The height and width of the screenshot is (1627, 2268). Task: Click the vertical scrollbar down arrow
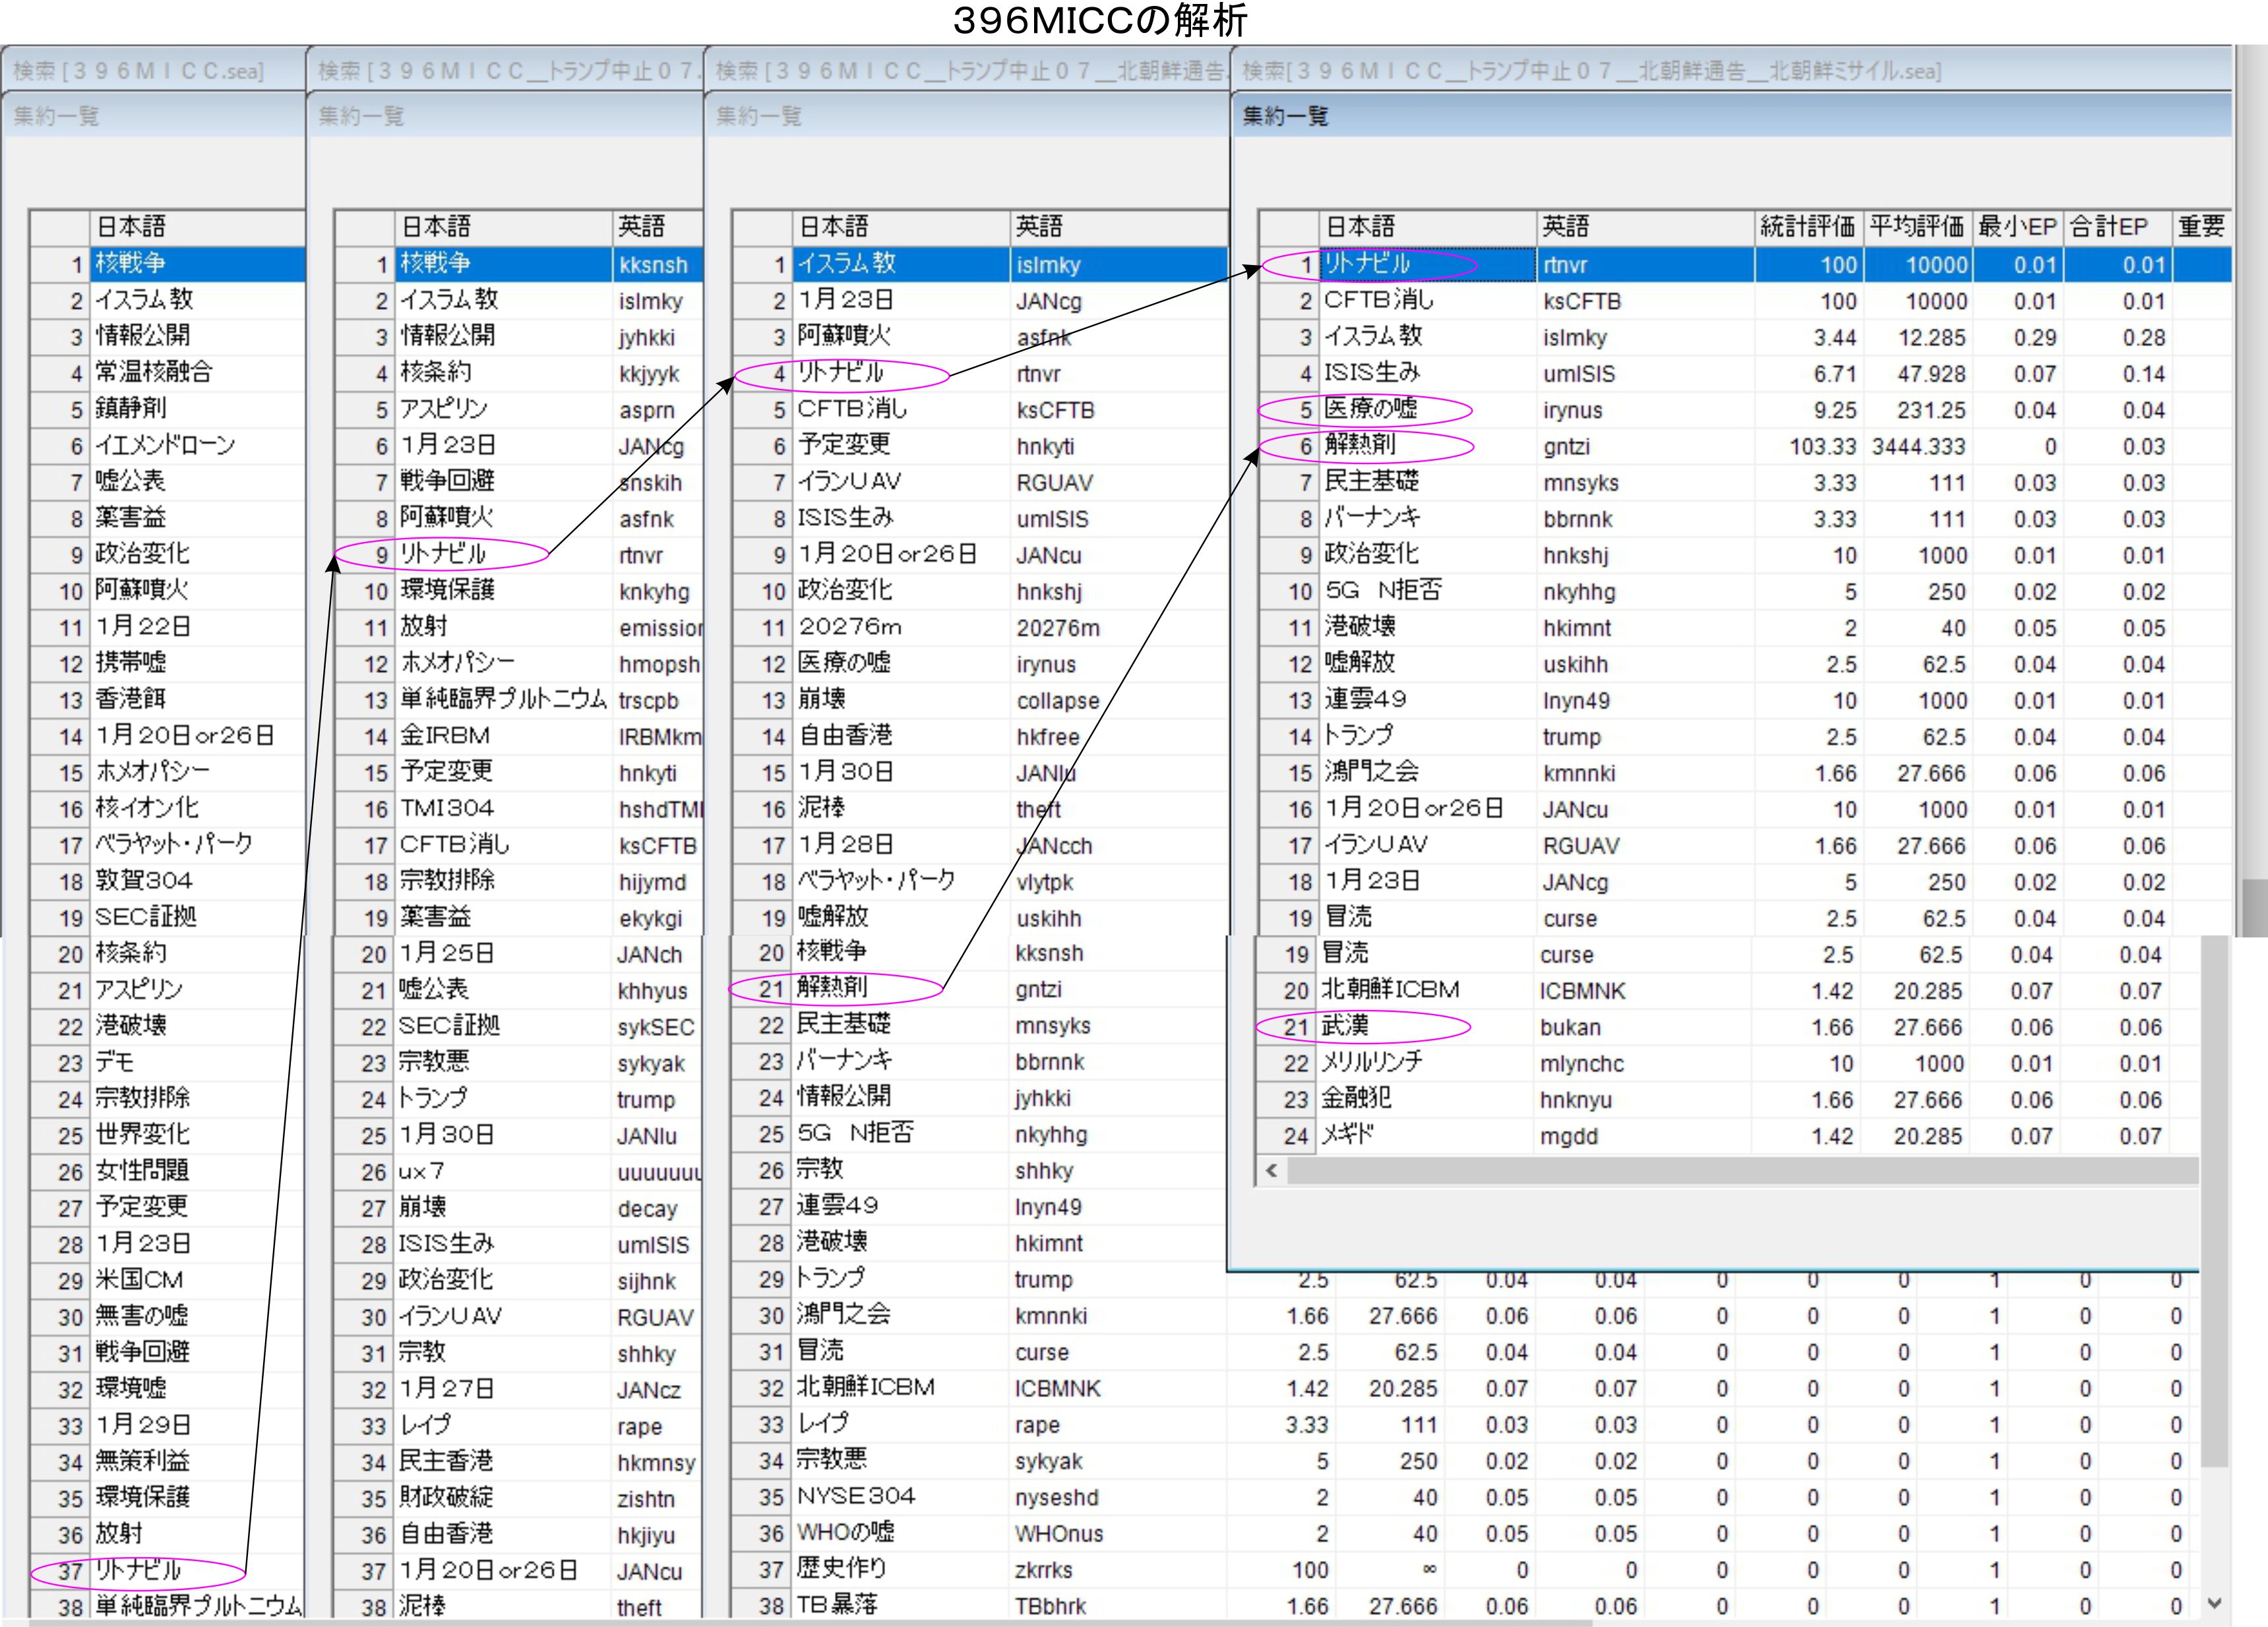(x=2214, y=1603)
